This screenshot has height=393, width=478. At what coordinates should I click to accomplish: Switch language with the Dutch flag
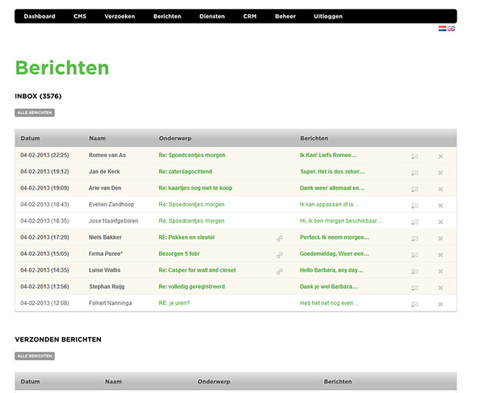pos(442,29)
